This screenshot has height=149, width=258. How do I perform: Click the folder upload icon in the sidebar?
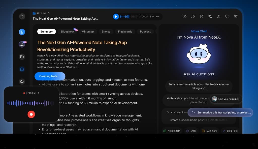click(22, 57)
